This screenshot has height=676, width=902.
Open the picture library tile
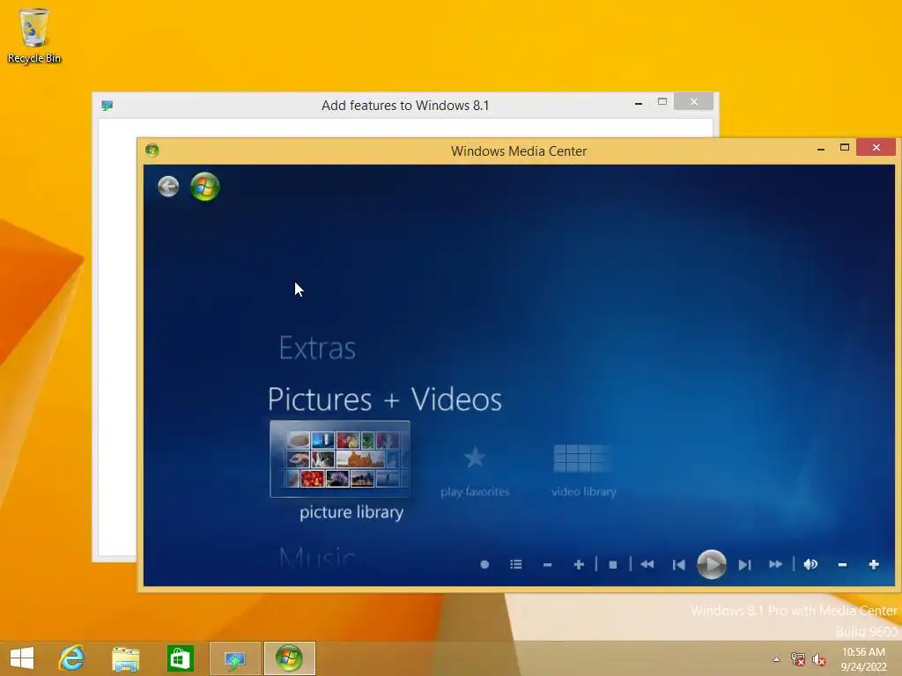pos(340,459)
